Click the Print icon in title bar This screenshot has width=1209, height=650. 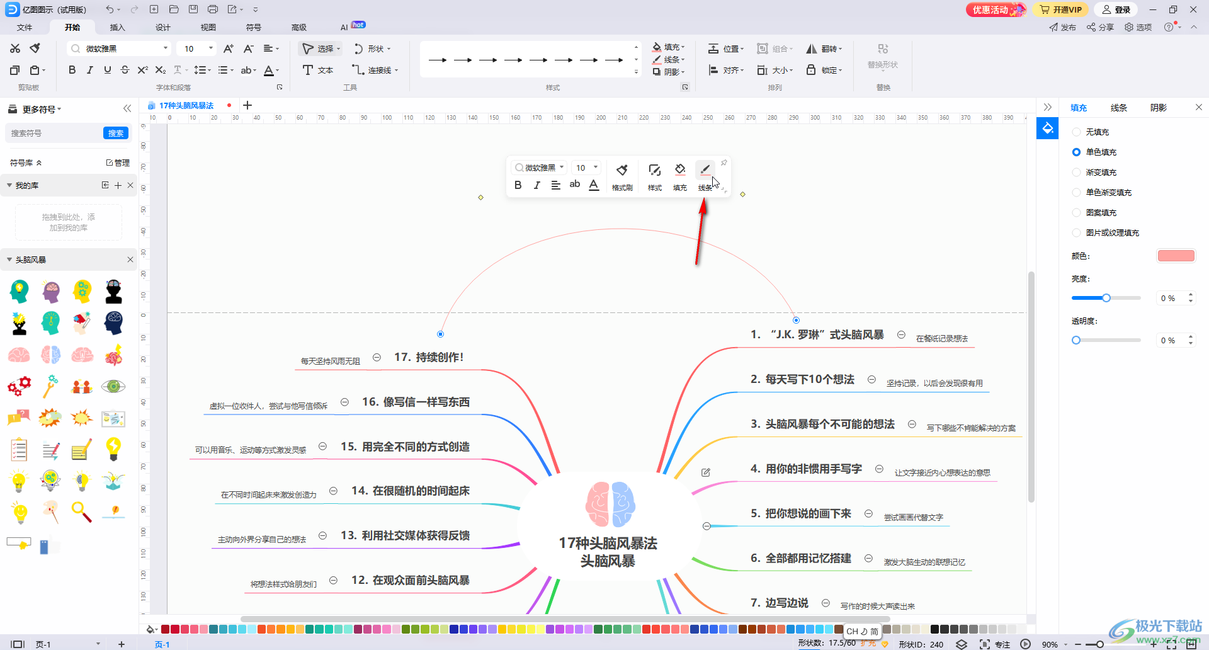click(x=213, y=9)
